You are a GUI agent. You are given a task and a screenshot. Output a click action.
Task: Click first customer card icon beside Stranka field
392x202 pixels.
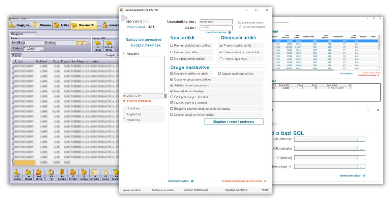pos(79,43)
